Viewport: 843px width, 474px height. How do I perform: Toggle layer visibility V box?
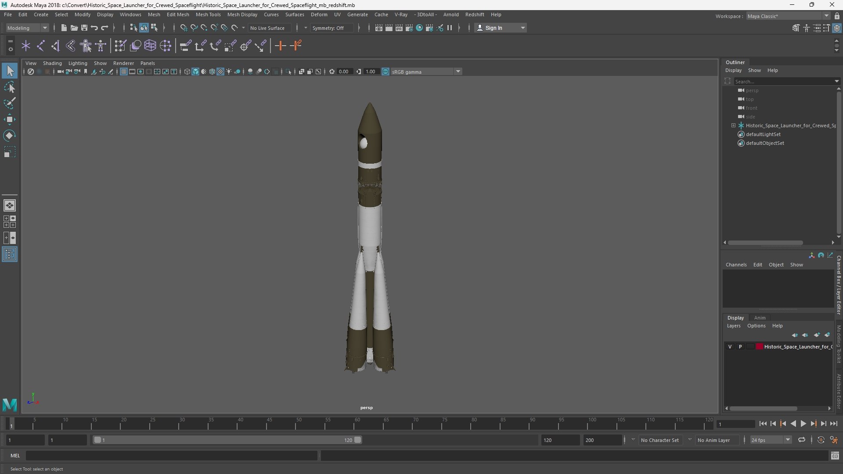point(730,347)
